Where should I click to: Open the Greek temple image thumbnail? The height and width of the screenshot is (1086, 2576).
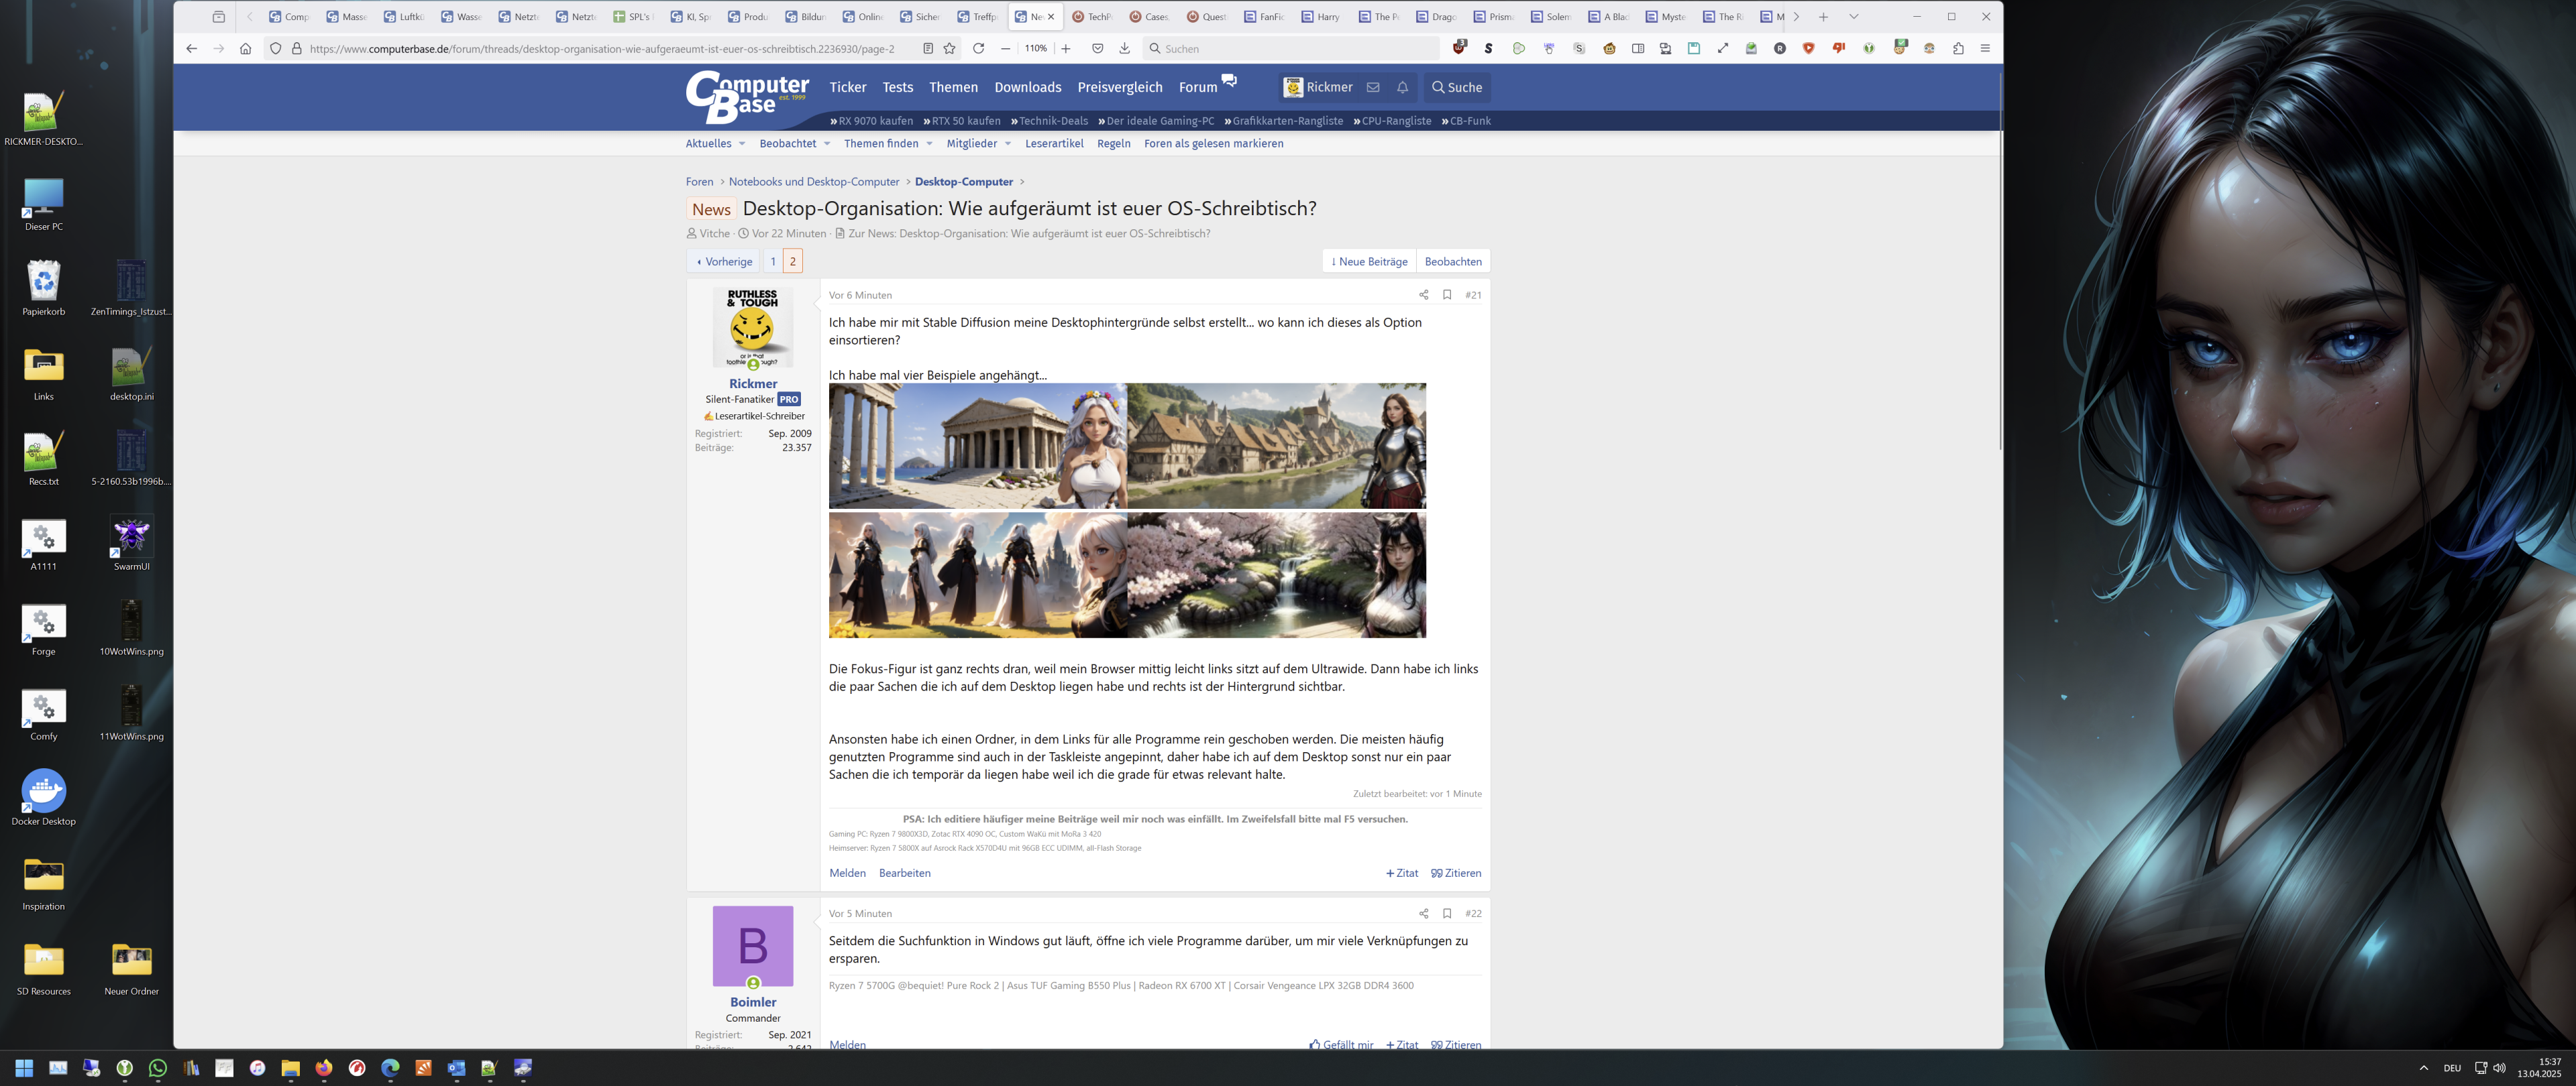[x=978, y=446]
